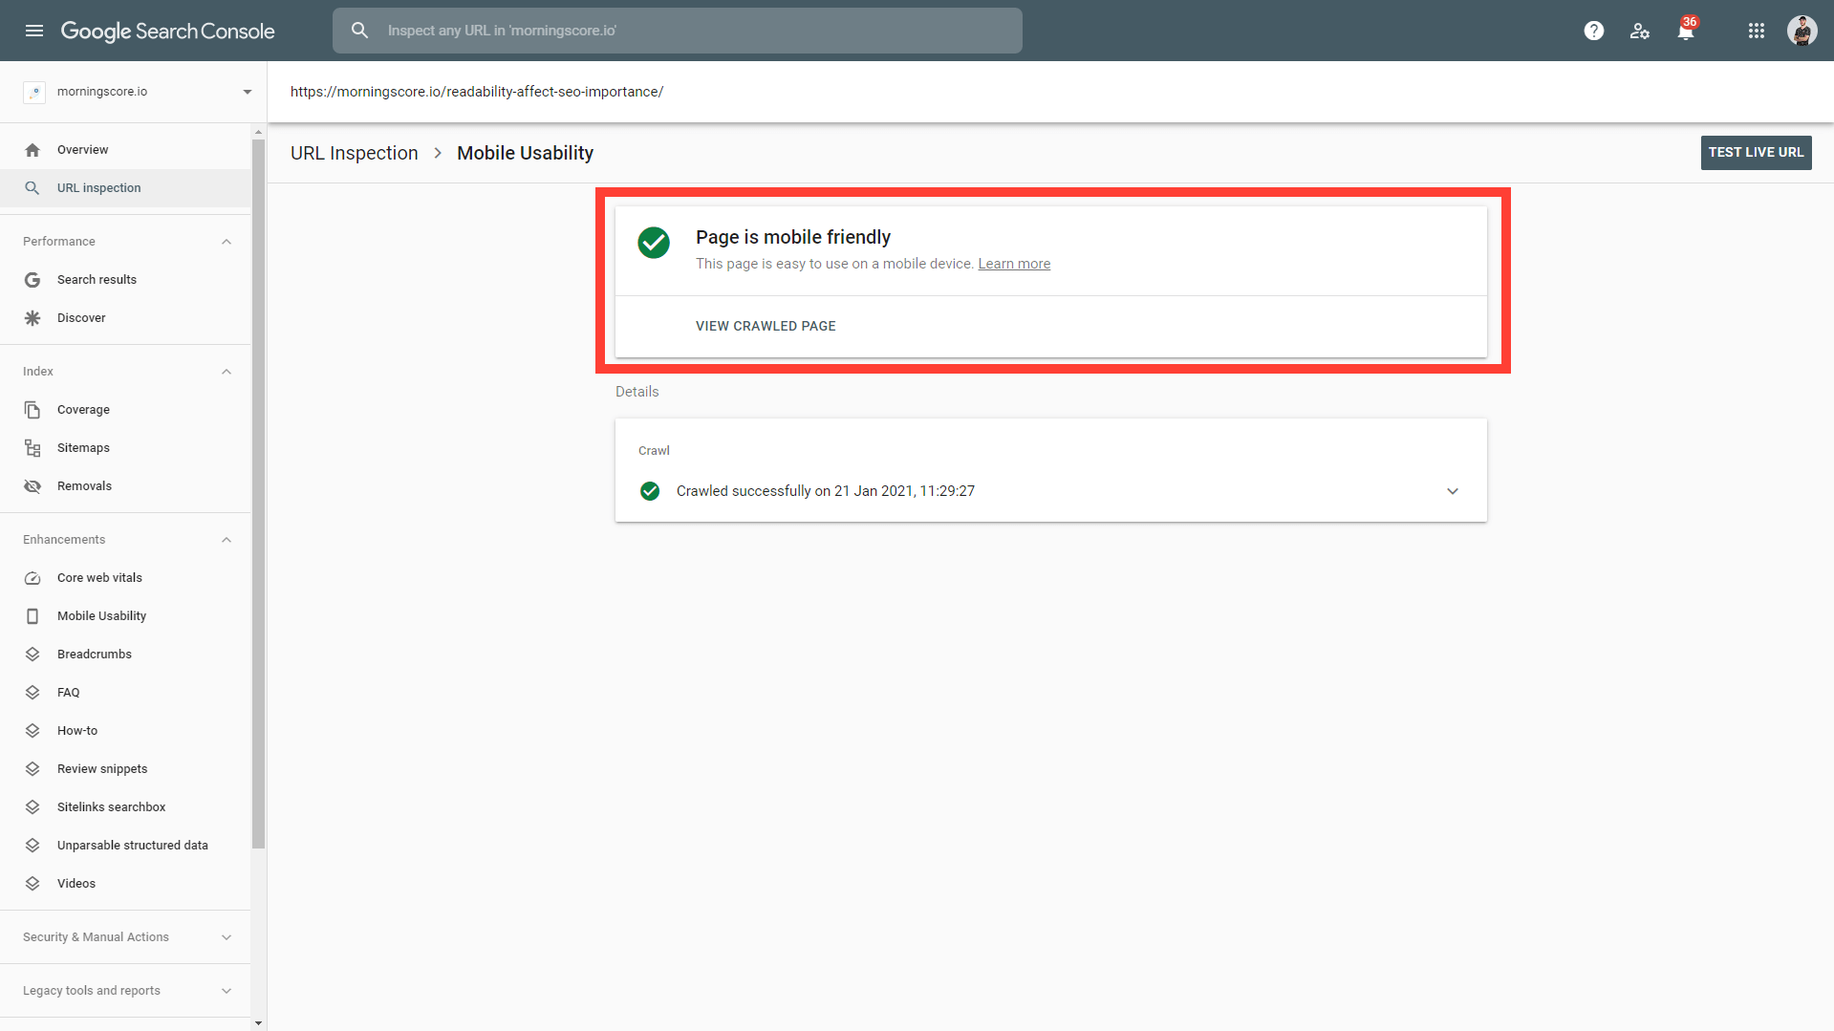The width and height of the screenshot is (1834, 1031).
Task: Open Core web vitals report
Action: coord(125,578)
